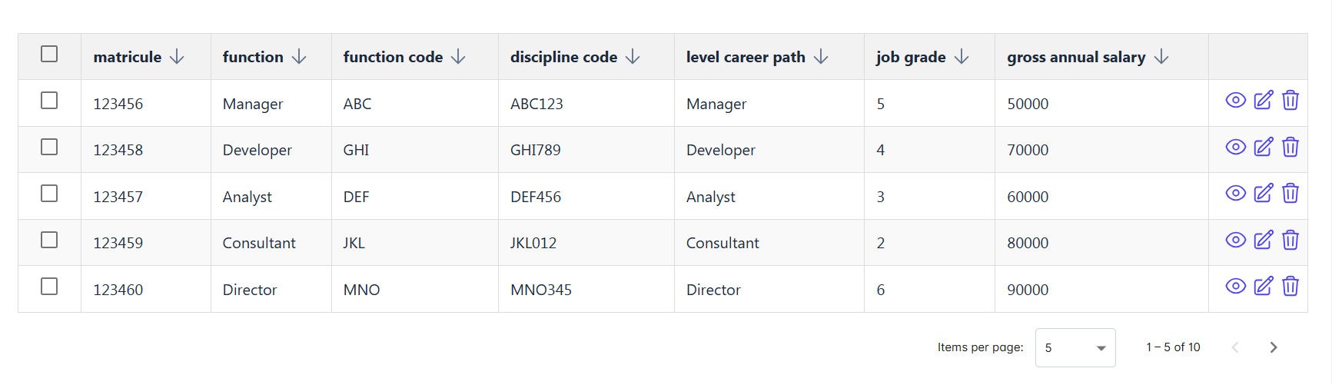Select the checkbox for matricule 123460

pos(49,287)
